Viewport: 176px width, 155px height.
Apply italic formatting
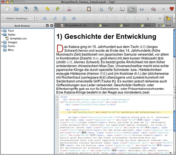54,18
